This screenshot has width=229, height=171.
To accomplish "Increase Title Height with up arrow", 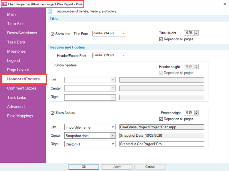I will point(196,32).
